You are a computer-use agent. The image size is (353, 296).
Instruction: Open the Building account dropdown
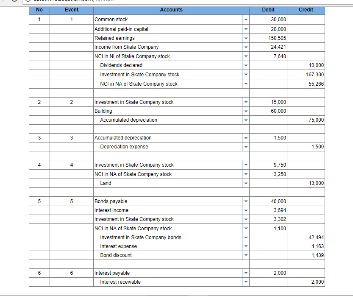tap(246, 111)
